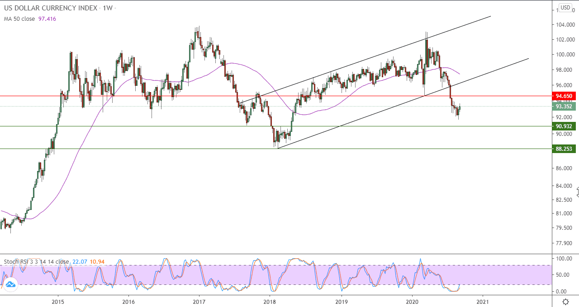Select the horizontal line at 90.932
The width and height of the screenshot is (579, 307).
pyautogui.click(x=275, y=126)
